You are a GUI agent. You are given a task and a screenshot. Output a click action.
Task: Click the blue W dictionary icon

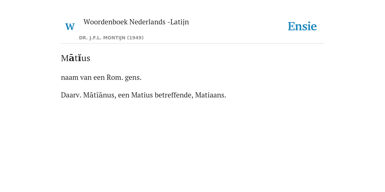click(x=70, y=27)
